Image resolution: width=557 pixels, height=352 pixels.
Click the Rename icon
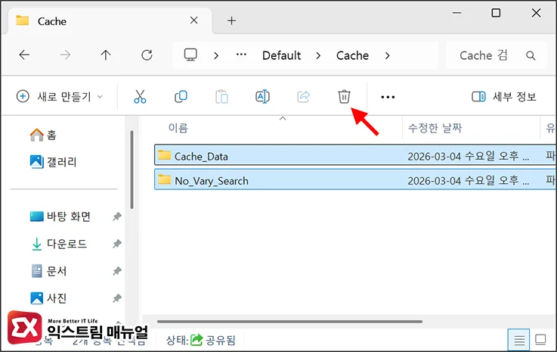tap(262, 96)
